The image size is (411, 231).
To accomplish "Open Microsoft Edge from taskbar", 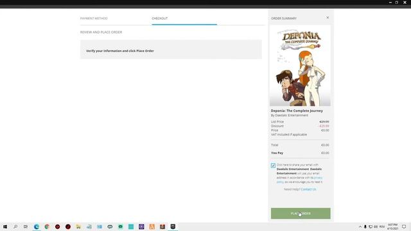I will [x=37, y=227].
